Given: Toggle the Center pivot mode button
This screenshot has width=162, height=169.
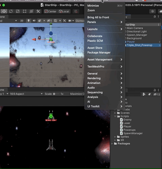Looking at the screenshot, I should tap(50, 11).
